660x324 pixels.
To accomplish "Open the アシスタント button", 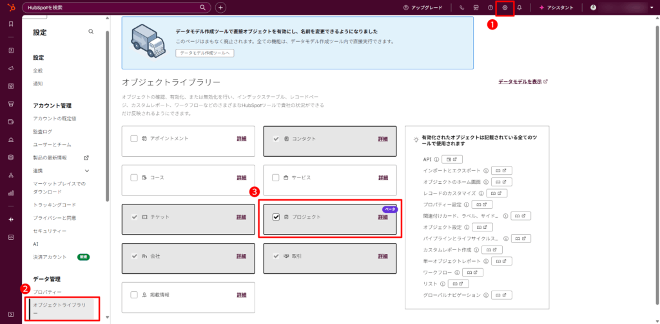I will (x=556, y=8).
